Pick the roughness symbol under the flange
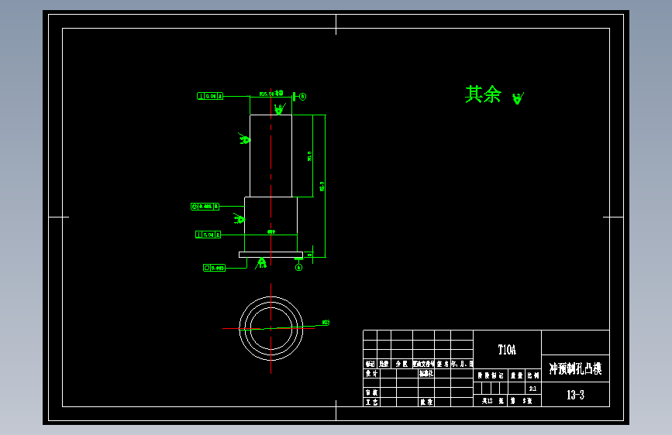Screen dimensions: 672x435 click(261, 263)
